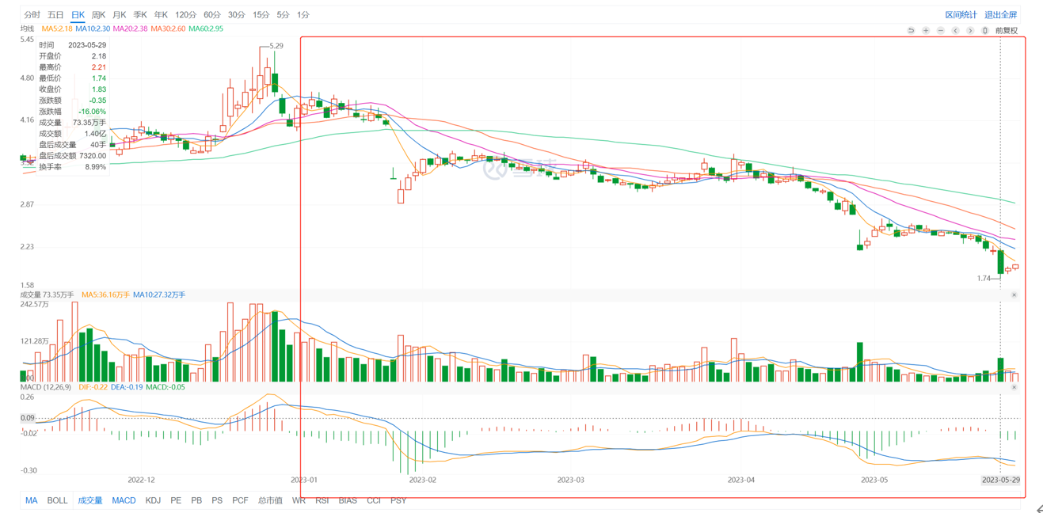The height and width of the screenshot is (513, 1043).
Task: Click the undo/reset chart arrow icon
Action: [911, 30]
